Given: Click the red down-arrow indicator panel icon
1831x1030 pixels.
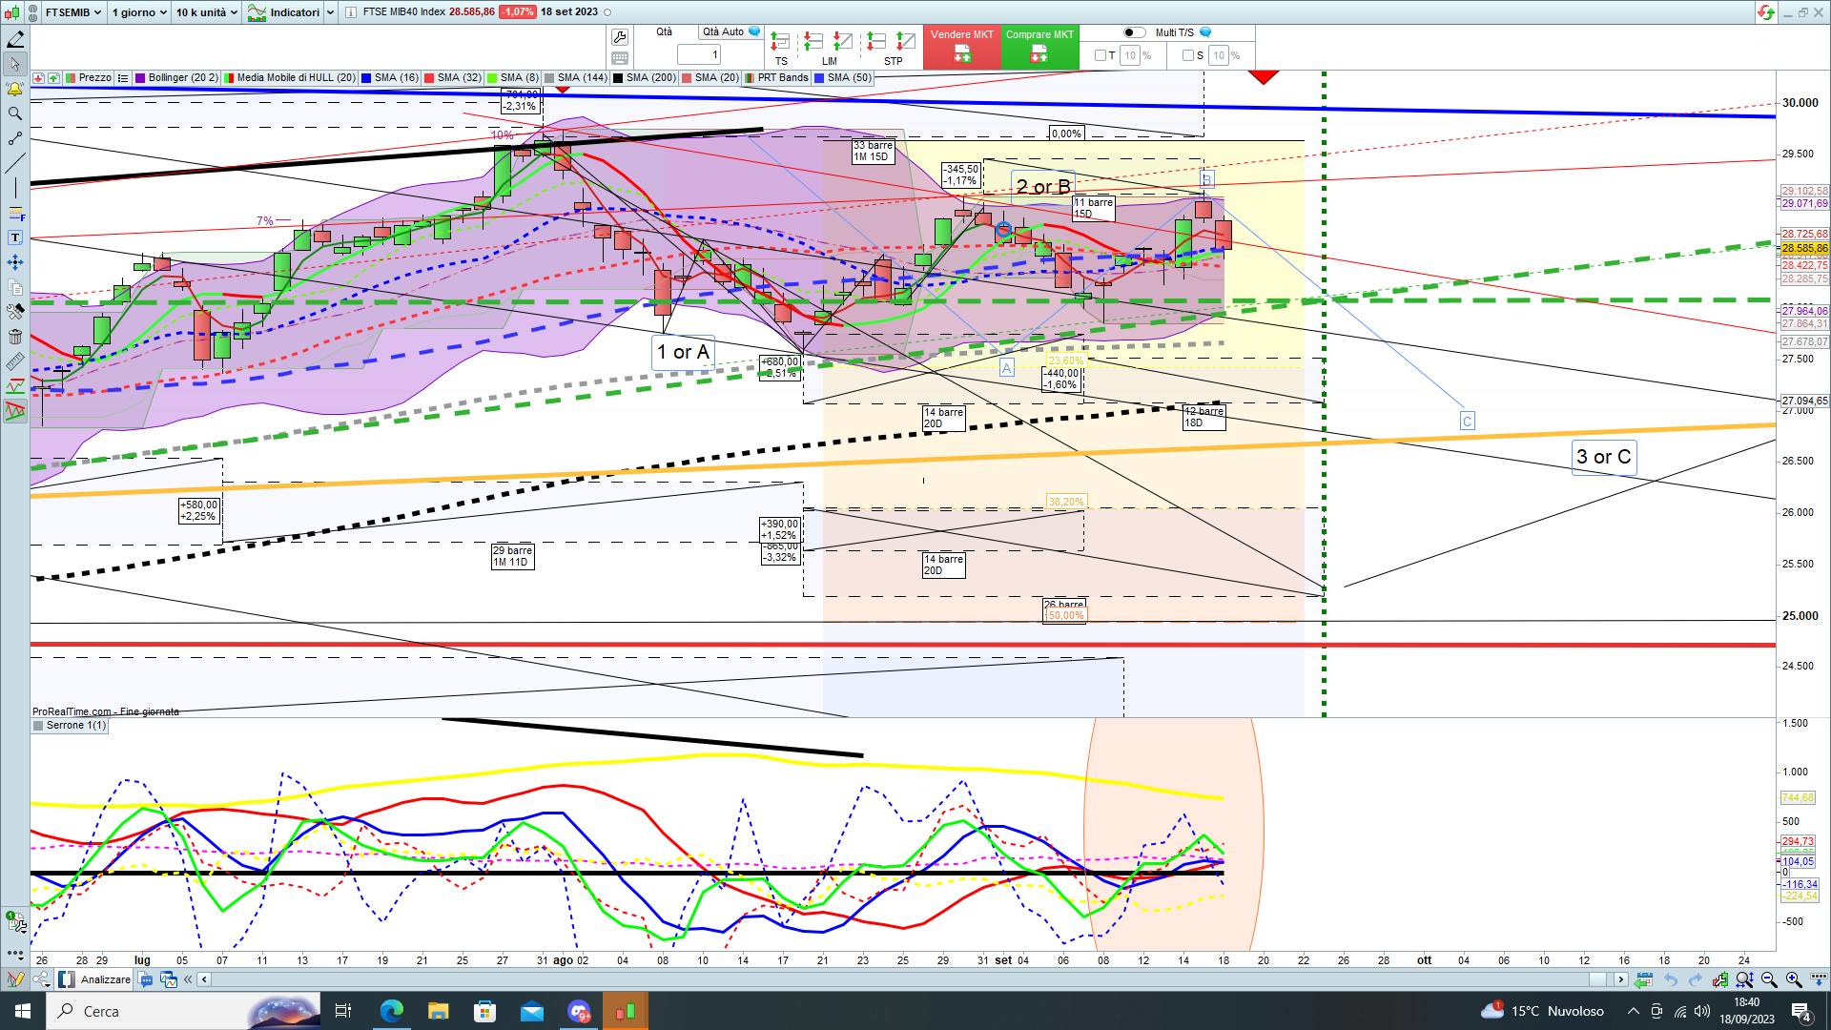Looking at the screenshot, I should (x=38, y=78).
